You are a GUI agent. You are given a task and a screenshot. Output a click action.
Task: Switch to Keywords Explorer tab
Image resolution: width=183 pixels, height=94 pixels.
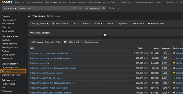(67, 2)
